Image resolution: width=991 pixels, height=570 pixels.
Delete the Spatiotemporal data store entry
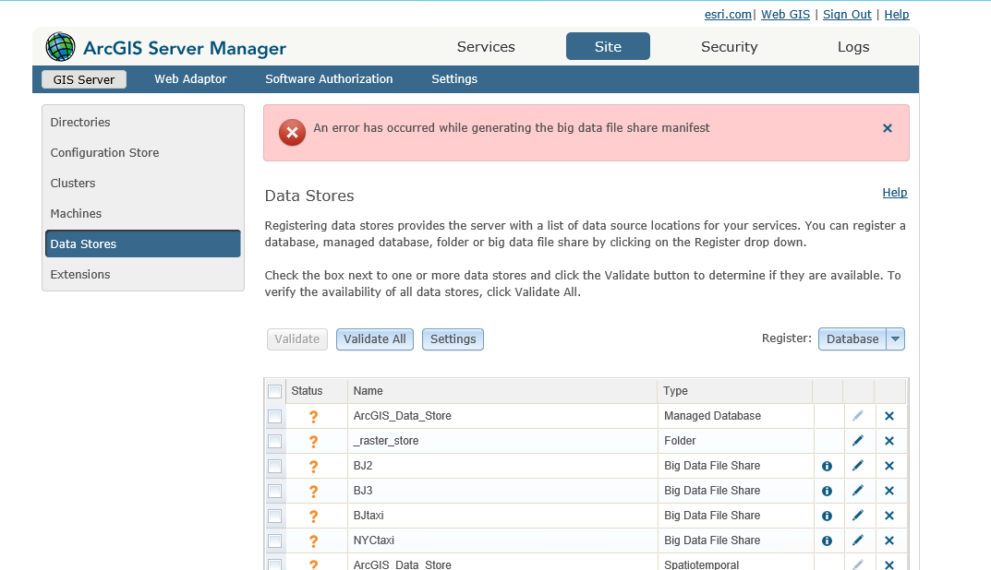tap(889, 565)
